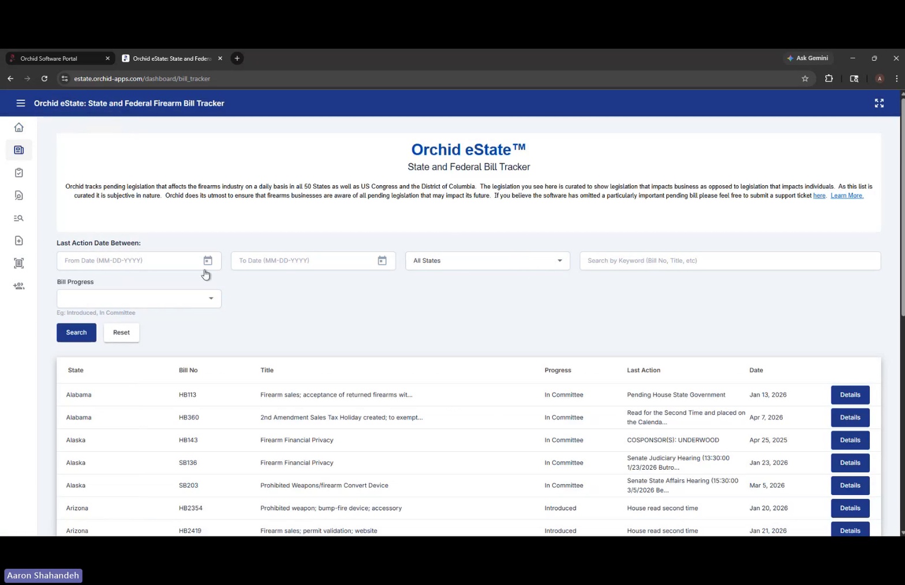Click 'Prohibited Weapons/firearm Convert Device' title

pyautogui.click(x=324, y=485)
